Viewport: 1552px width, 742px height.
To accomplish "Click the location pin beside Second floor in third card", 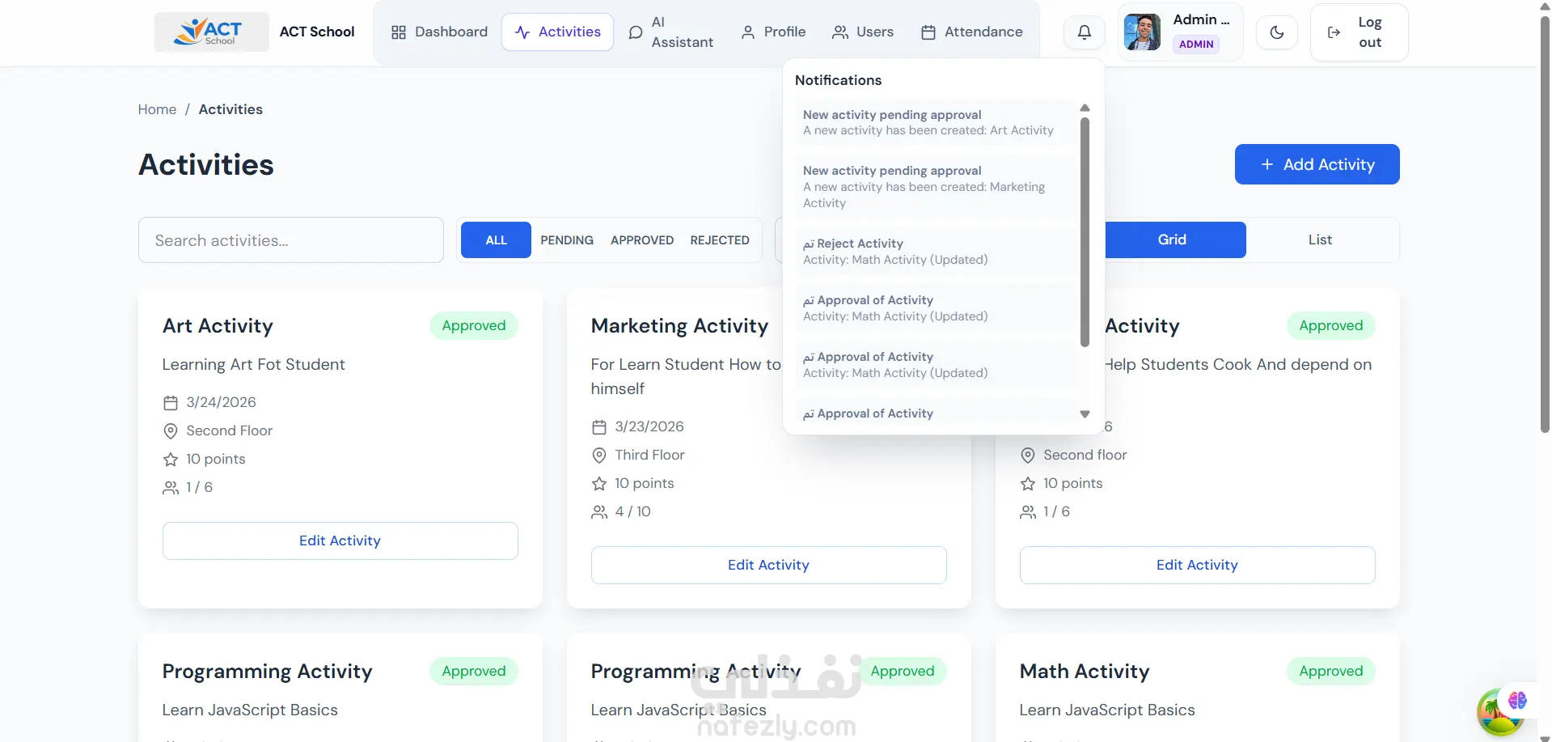I will point(1028,456).
